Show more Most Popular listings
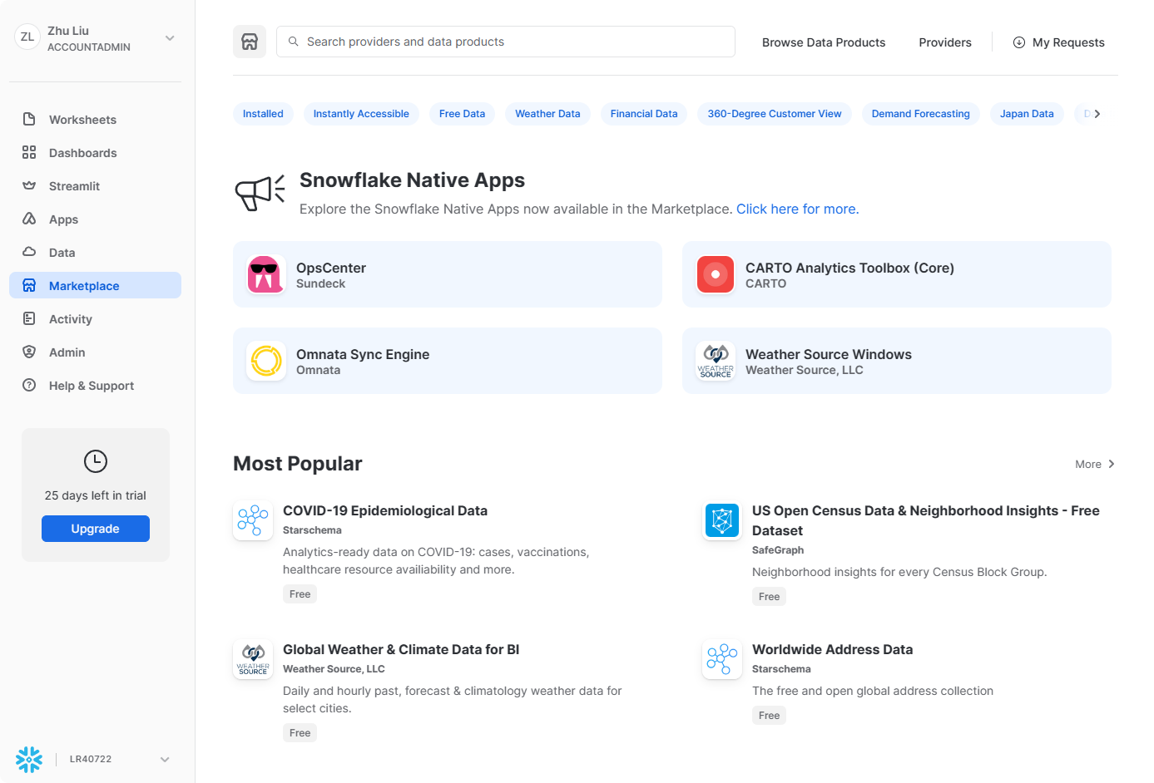The height and width of the screenshot is (783, 1154). click(1094, 464)
